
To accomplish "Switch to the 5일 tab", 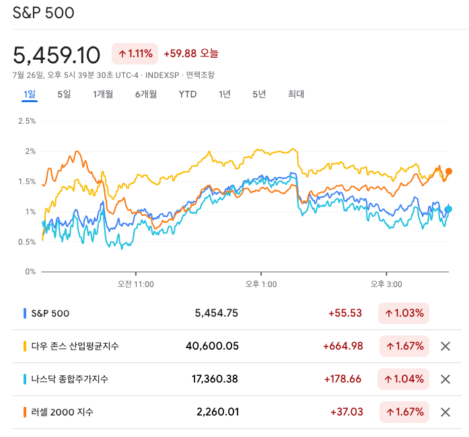I will click(64, 94).
